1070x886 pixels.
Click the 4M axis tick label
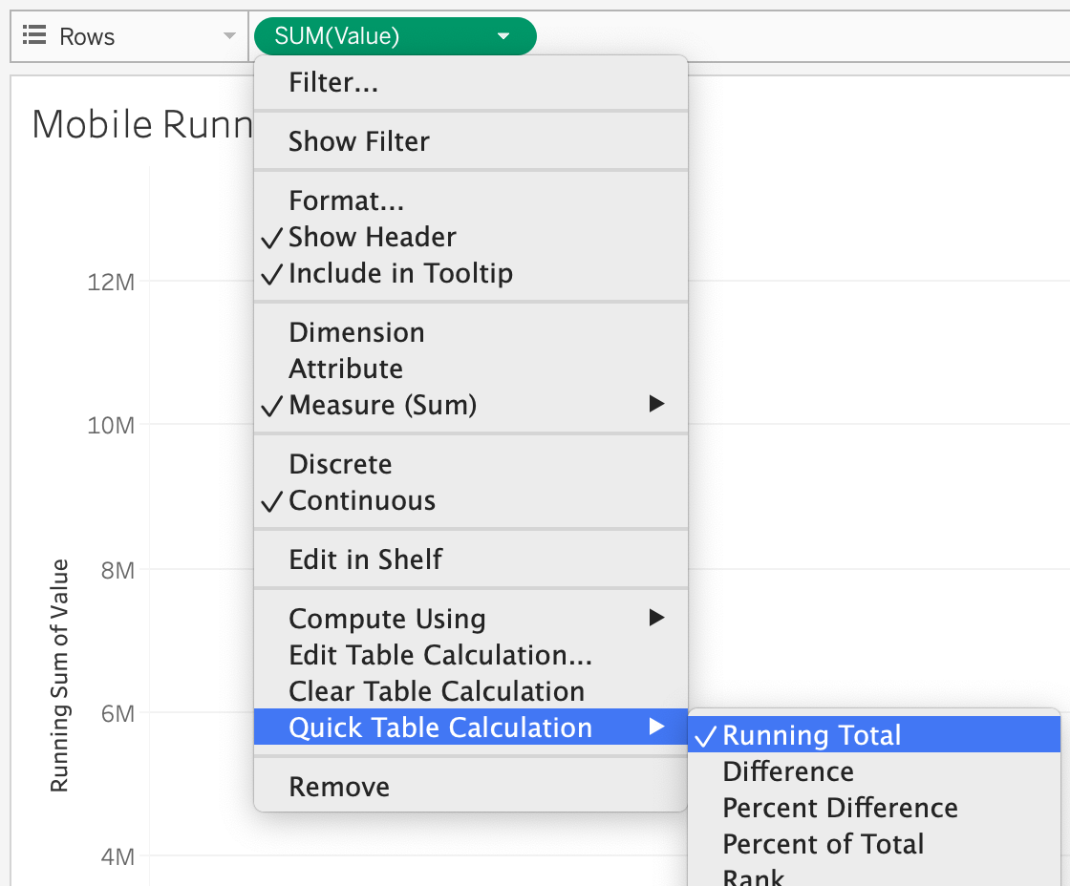(x=118, y=856)
